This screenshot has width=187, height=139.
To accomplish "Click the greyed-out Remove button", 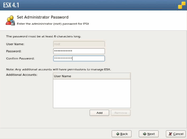I will pos(121,113).
